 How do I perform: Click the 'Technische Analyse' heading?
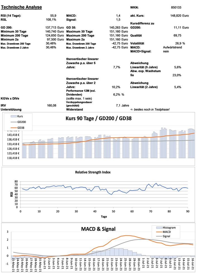pos(21,7)
